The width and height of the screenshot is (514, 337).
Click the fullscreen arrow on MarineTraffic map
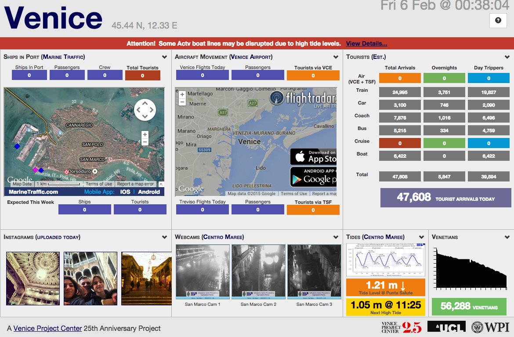[x=161, y=184]
